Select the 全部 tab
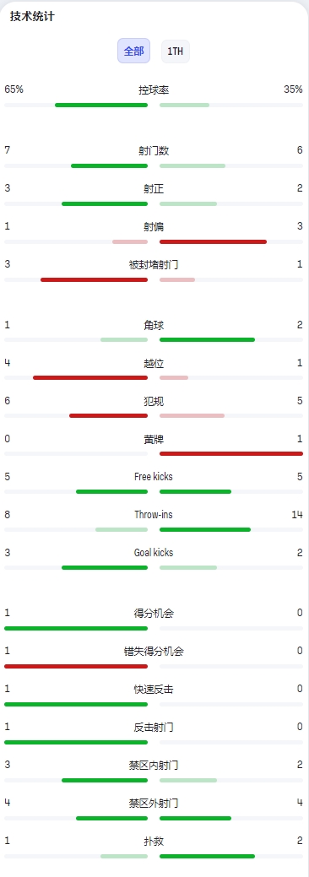This screenshot has width=309, height=877. pyautogui.click(x=133, y=51)
